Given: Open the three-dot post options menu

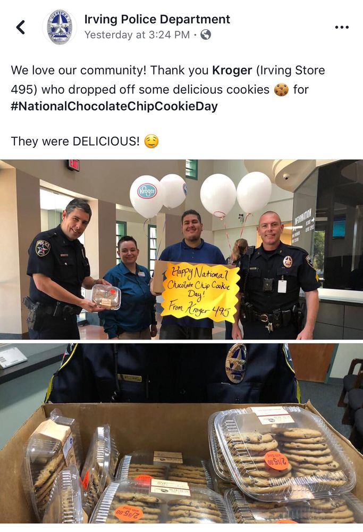Looking at the screenshot, I should [x=341, y=27].
